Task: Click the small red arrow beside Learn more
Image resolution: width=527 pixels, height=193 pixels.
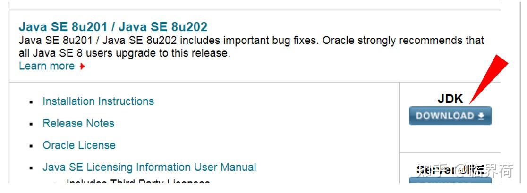Action: 82,67
